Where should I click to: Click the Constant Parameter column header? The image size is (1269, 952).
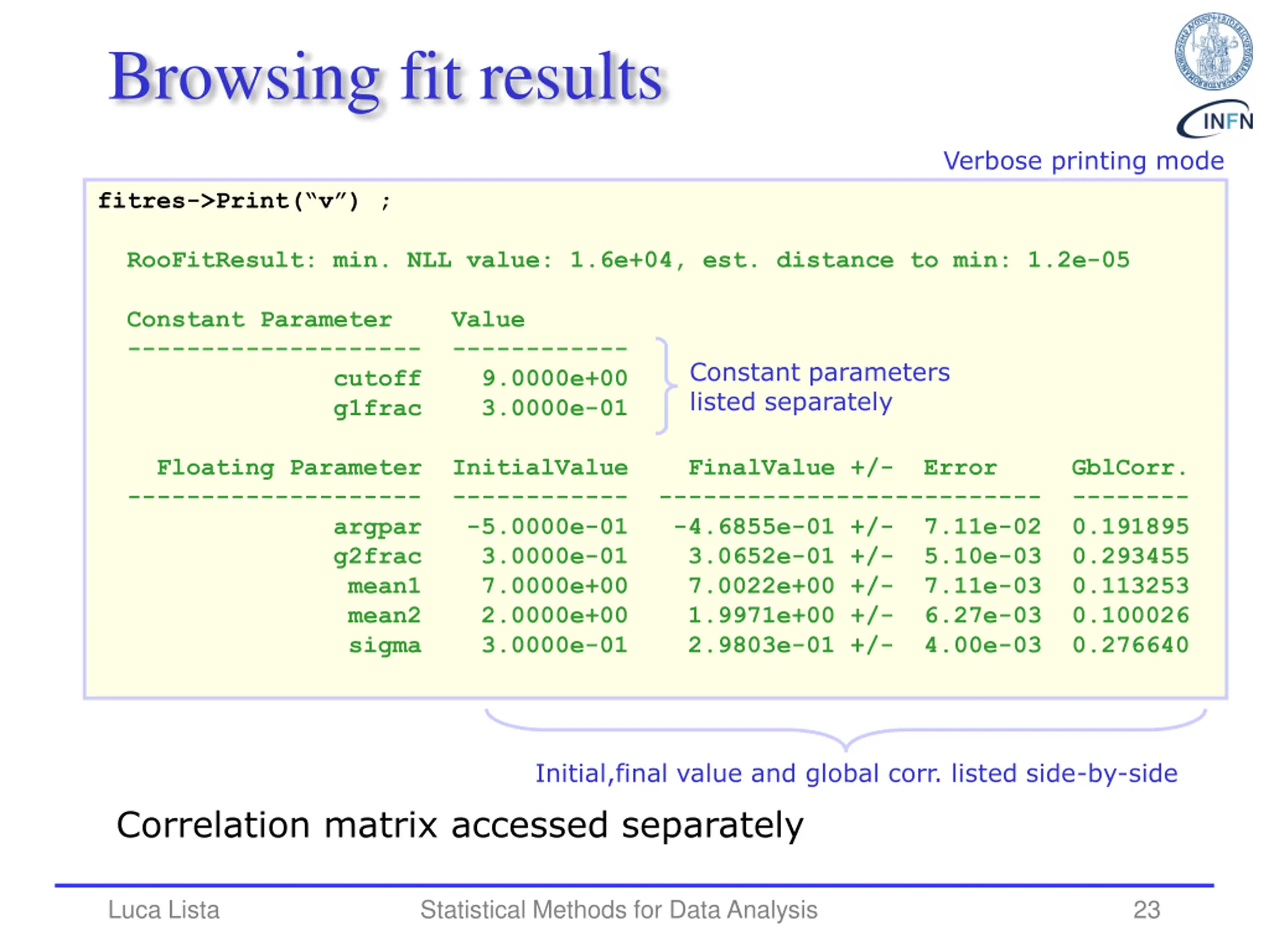pos(259,320)
